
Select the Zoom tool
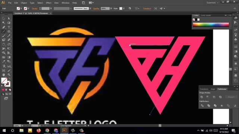coord(9,75)
